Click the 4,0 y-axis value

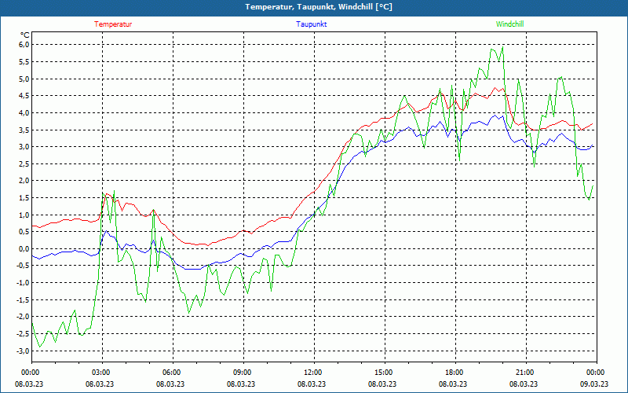tap(24, 112)
